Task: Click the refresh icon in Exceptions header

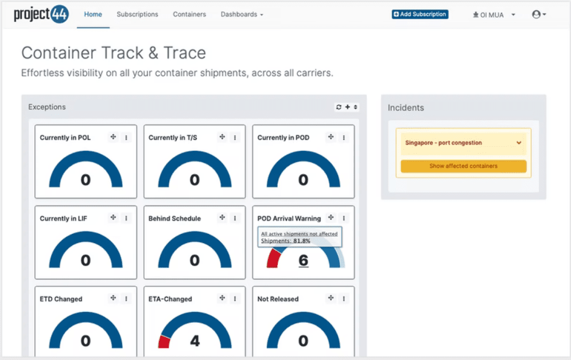Action: coord(339,107)
